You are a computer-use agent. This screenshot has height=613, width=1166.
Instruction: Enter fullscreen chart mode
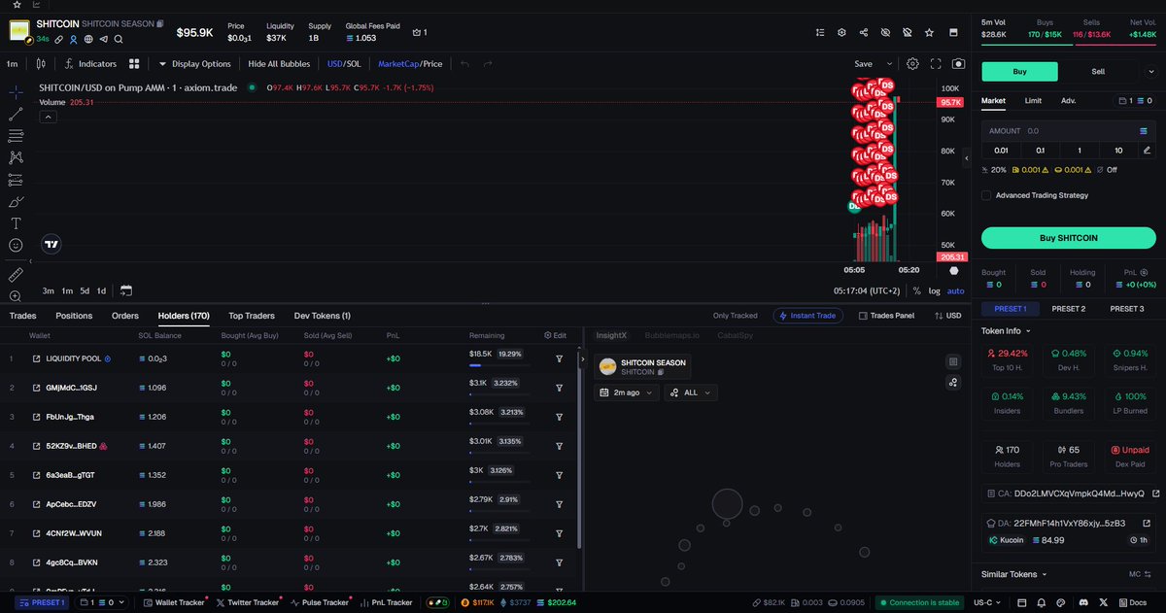tap(936, 64)
